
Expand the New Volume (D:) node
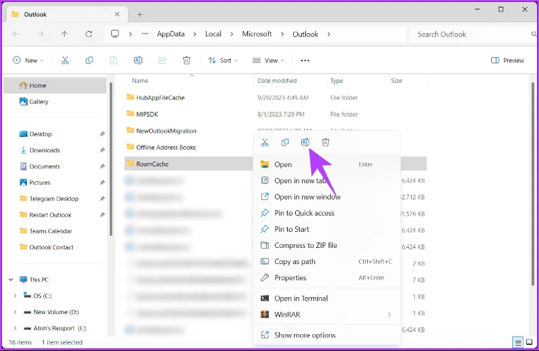pos(15,312)
